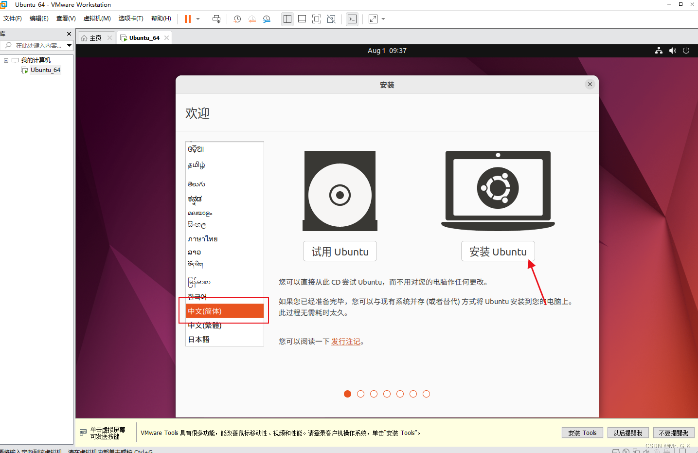Open the 发行注记 release notes link
This screenshot has height=453, width=698.
(x=346, y=342)
